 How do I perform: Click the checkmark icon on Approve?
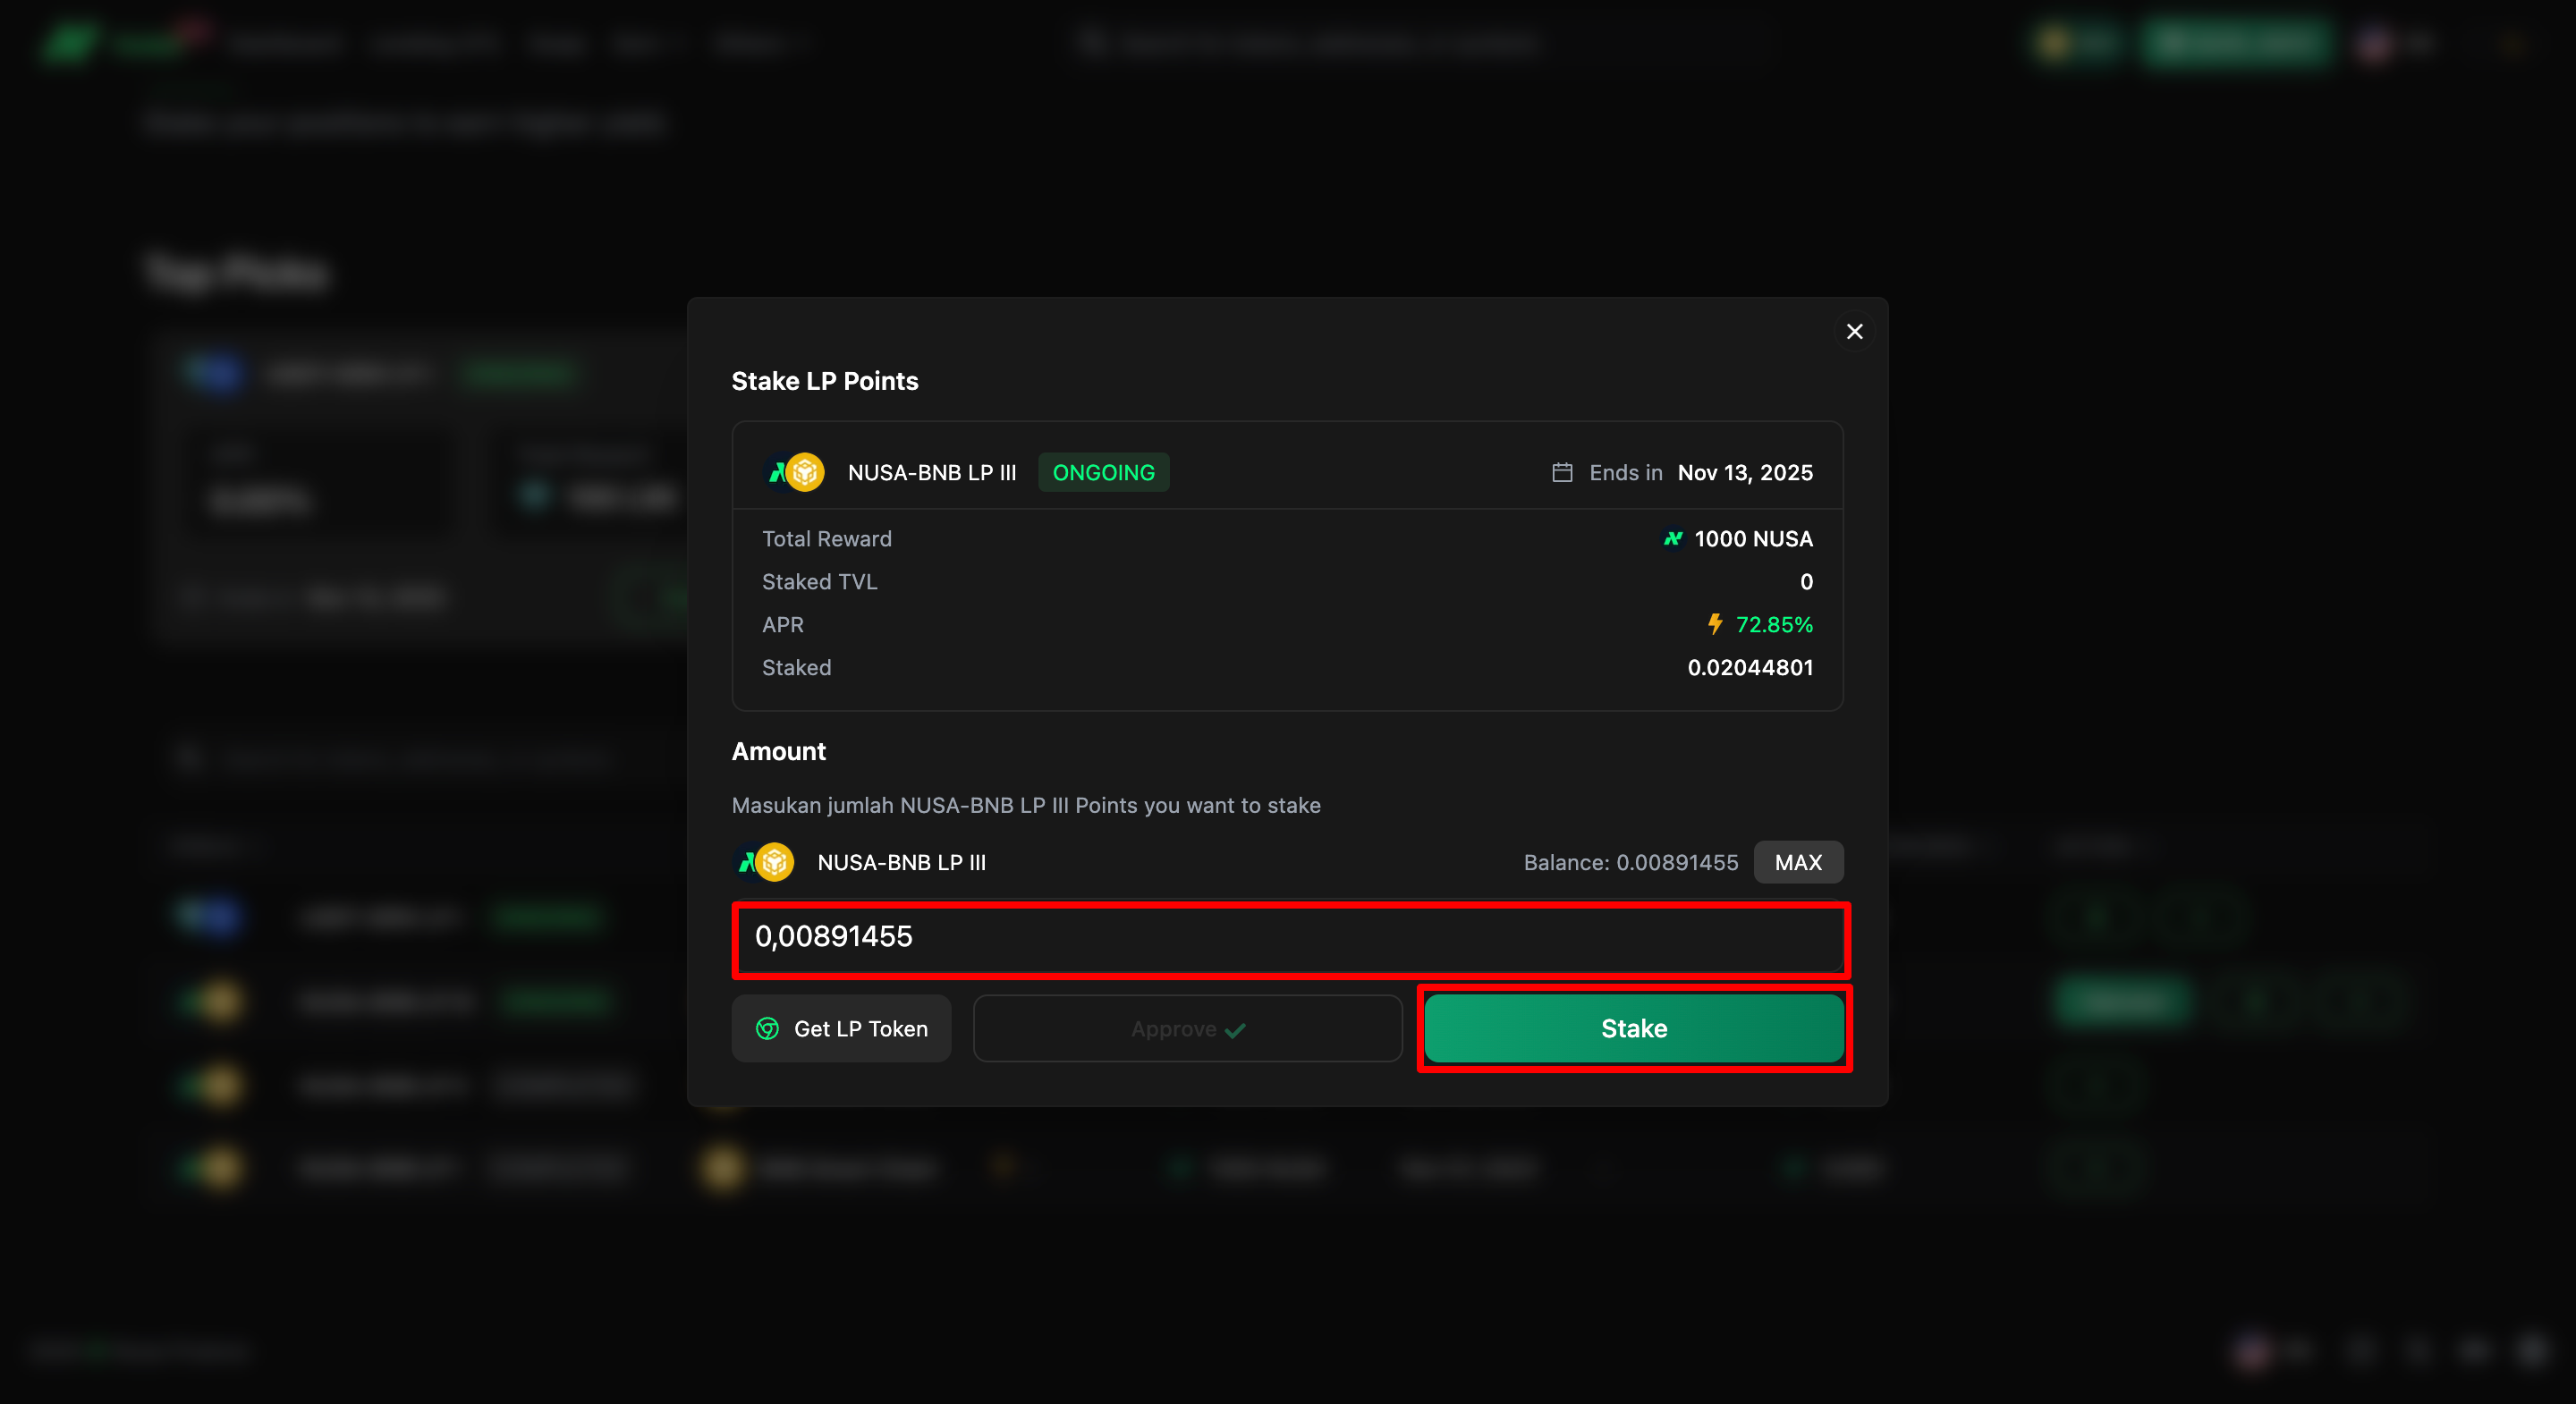[x=1235, y=1030]
